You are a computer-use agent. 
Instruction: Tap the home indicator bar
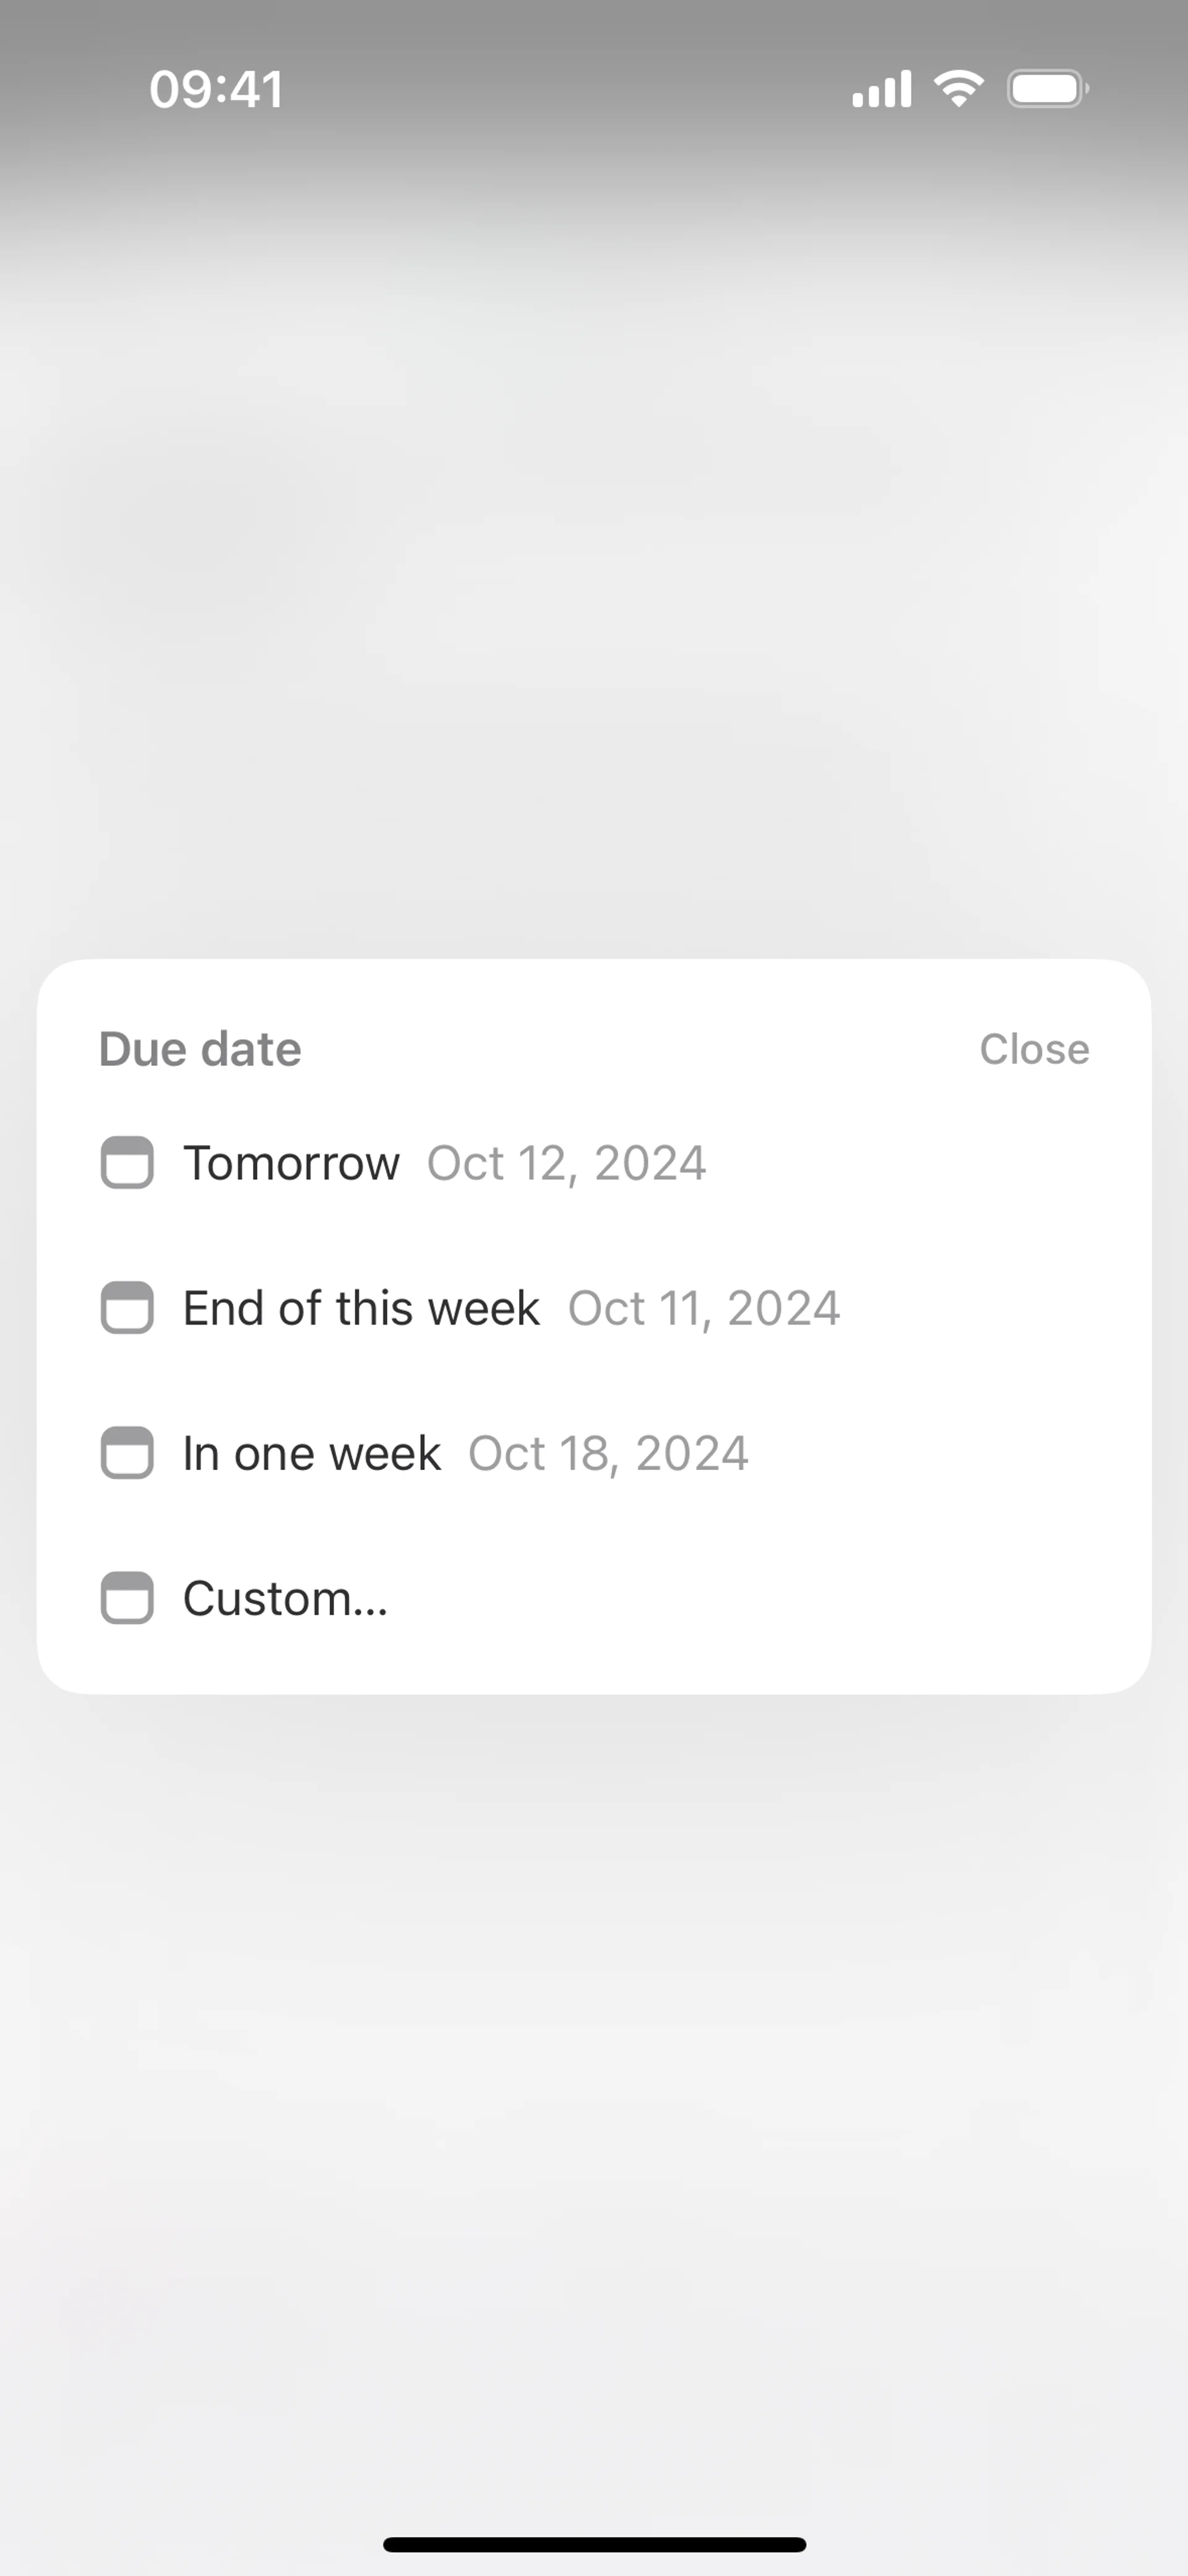click(594, 2544)
